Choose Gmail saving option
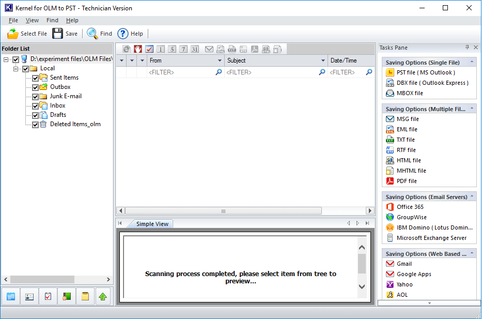The width and height of the screenshot is (482, 319). [399, 264]
